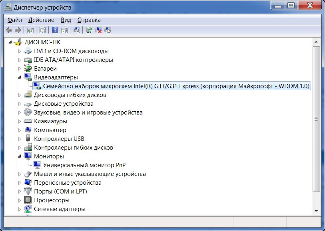Open Properties toolbar icon
Image resolution: width=325 pixels, height=231 pixels.
click(42, 30)
